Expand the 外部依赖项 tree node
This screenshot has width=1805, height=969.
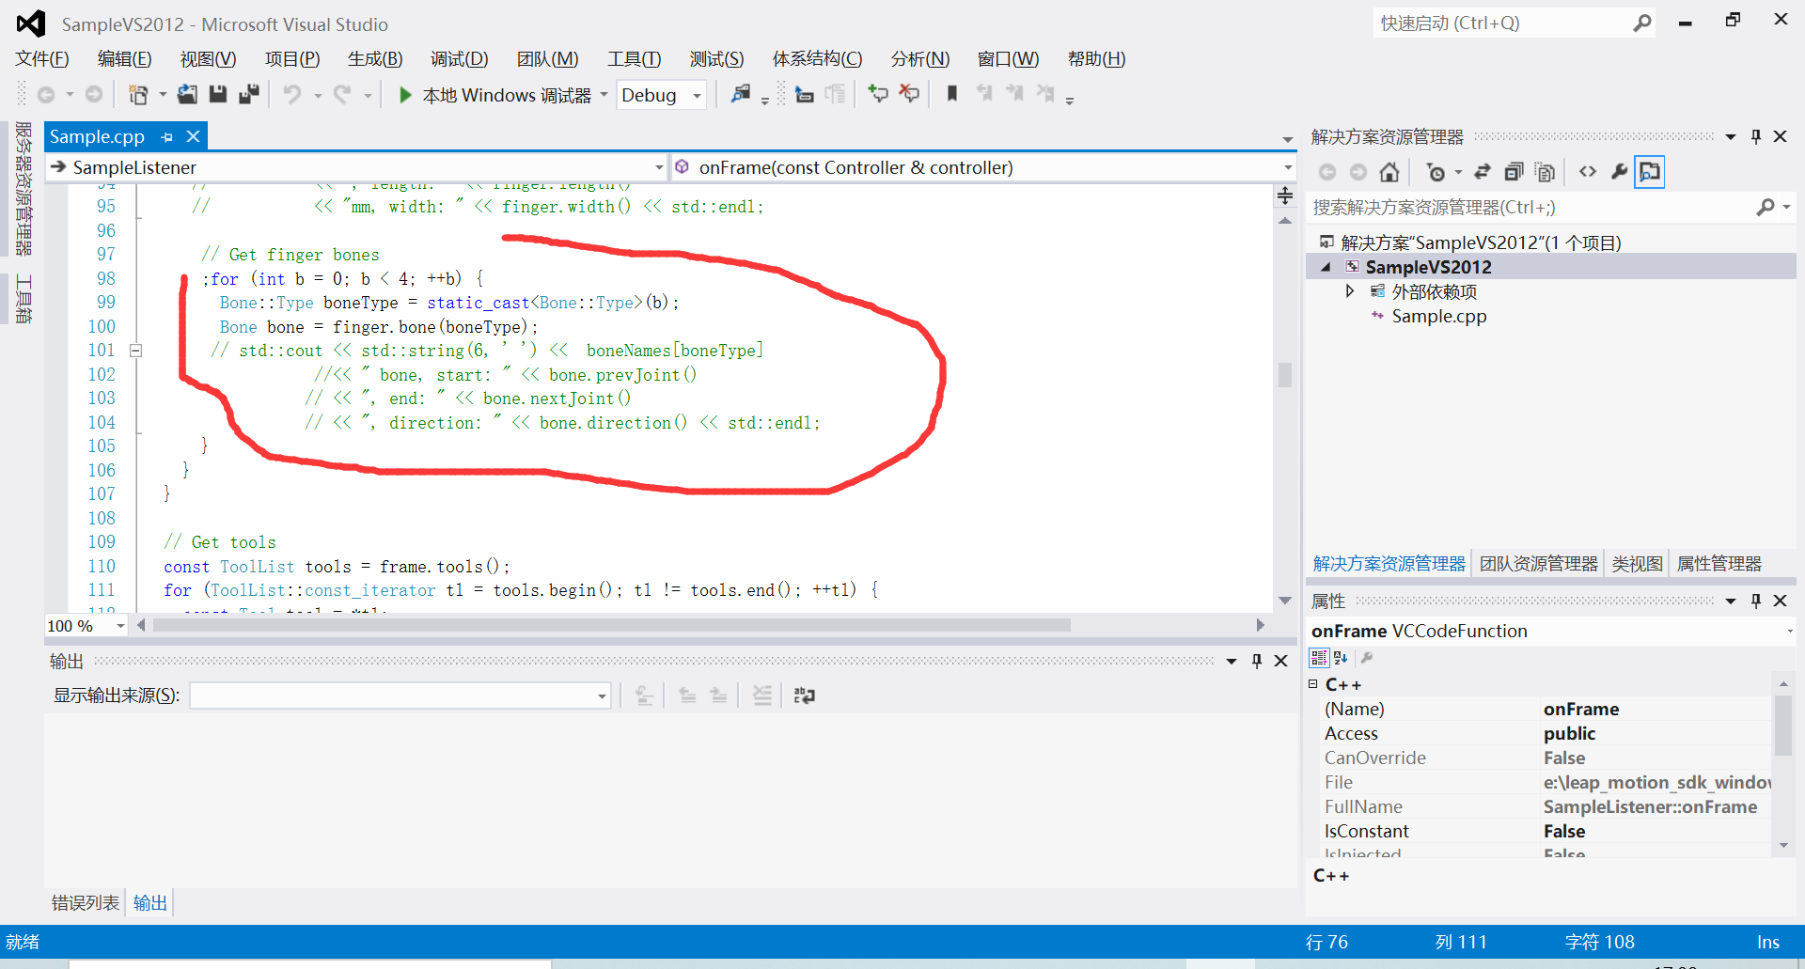(x=1350, y=291)
